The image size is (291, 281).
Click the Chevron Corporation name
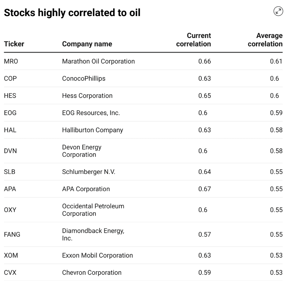(x=92, y=273)
